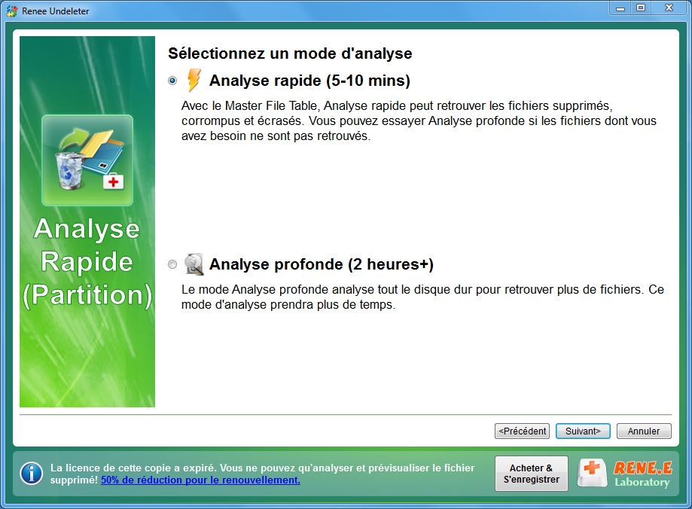
Task: Click the Sélectionnez un mode d'analyse heading
Action: point(290,53)
